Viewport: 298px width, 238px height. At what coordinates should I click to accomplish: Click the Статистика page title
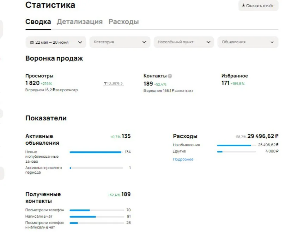click(x=50, y=5)
